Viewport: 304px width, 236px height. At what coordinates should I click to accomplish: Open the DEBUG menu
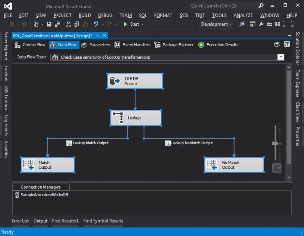coord(105,15)
